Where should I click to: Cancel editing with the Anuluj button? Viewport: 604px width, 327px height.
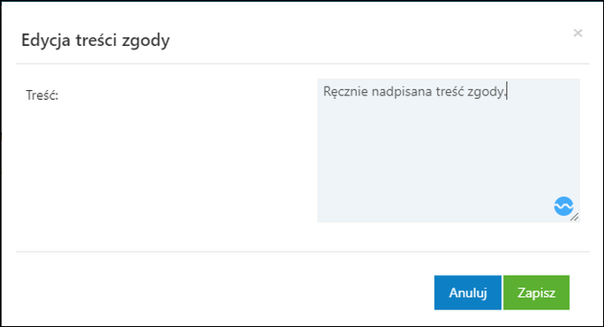(x=468, y=293)
